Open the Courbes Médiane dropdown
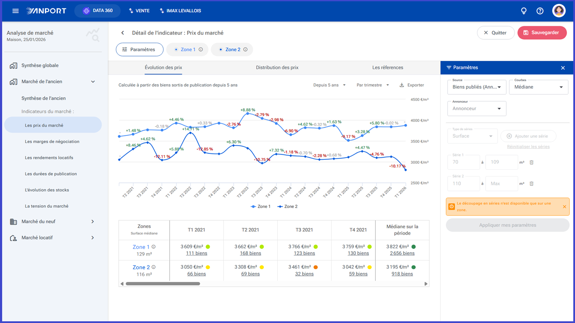Screen dimensions: 575x323 pos(538,87)
